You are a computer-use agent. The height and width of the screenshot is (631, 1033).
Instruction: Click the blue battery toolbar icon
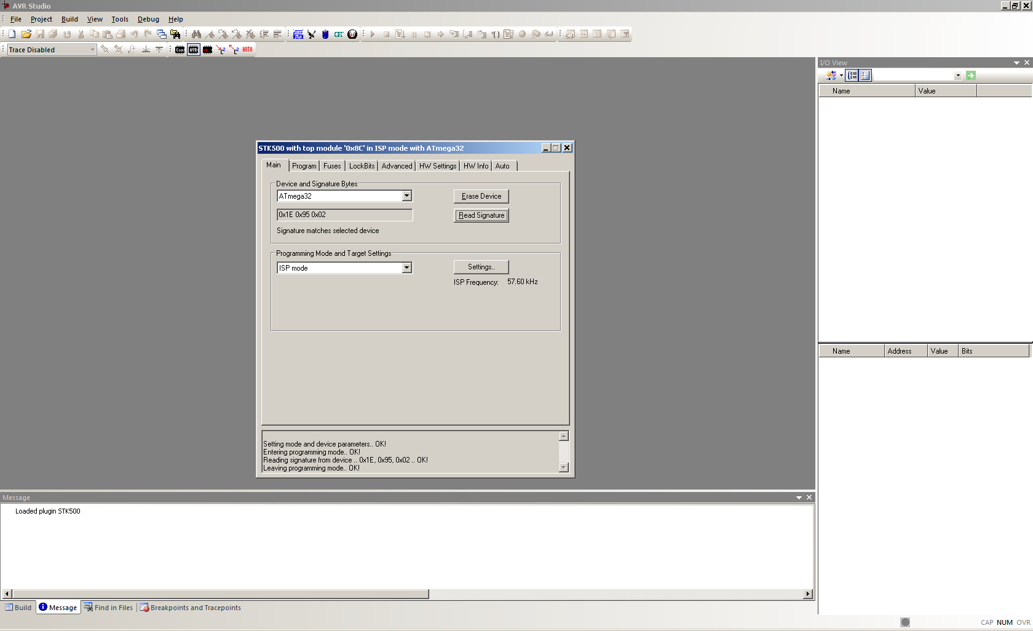pyautogui.click(x=325, y=34)
